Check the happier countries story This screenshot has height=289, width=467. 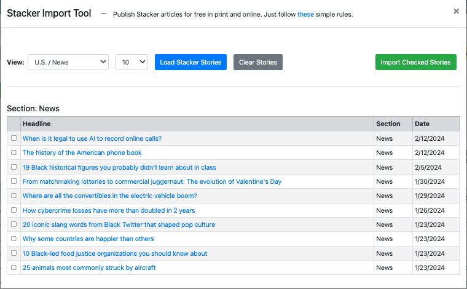pos(14,239)
